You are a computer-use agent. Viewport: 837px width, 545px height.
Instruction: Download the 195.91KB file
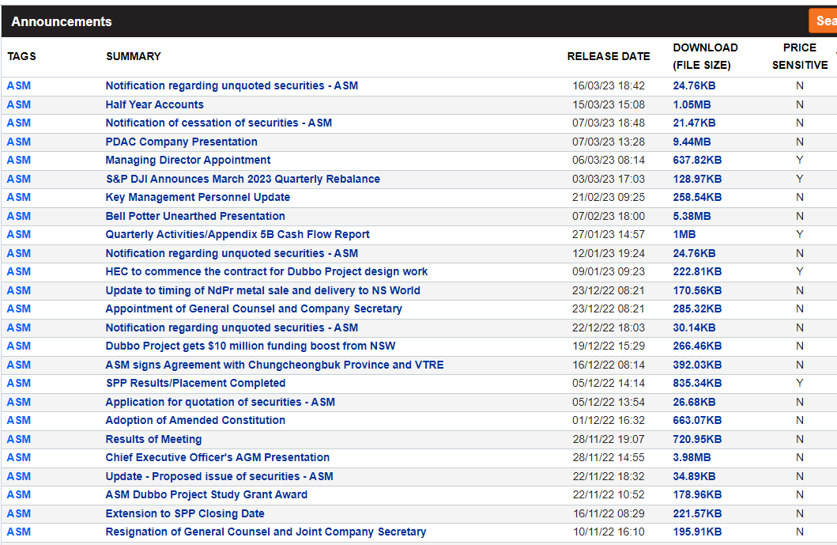click(697, 532)
